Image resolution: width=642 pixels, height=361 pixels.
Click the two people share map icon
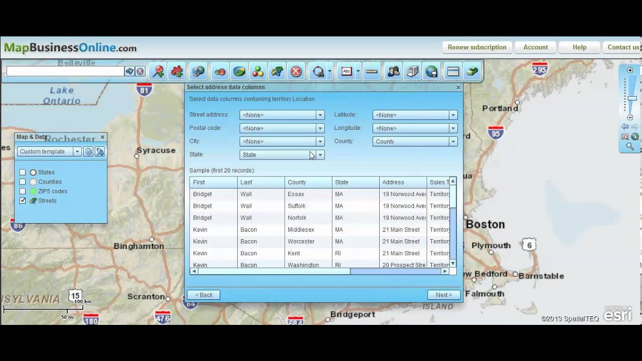tap(394, 72)
